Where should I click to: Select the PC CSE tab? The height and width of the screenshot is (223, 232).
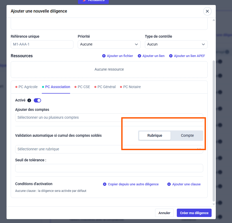click(84, 87)
